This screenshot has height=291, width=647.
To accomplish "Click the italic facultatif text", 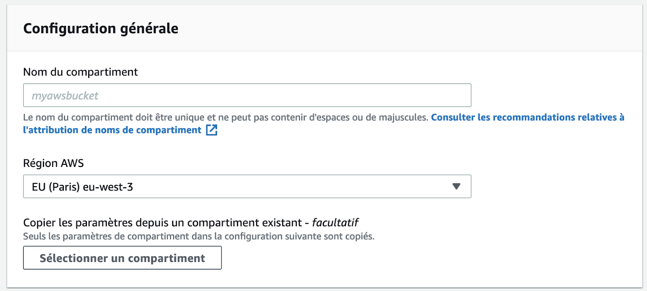I will pyautogui.click(x=335, y=223).
